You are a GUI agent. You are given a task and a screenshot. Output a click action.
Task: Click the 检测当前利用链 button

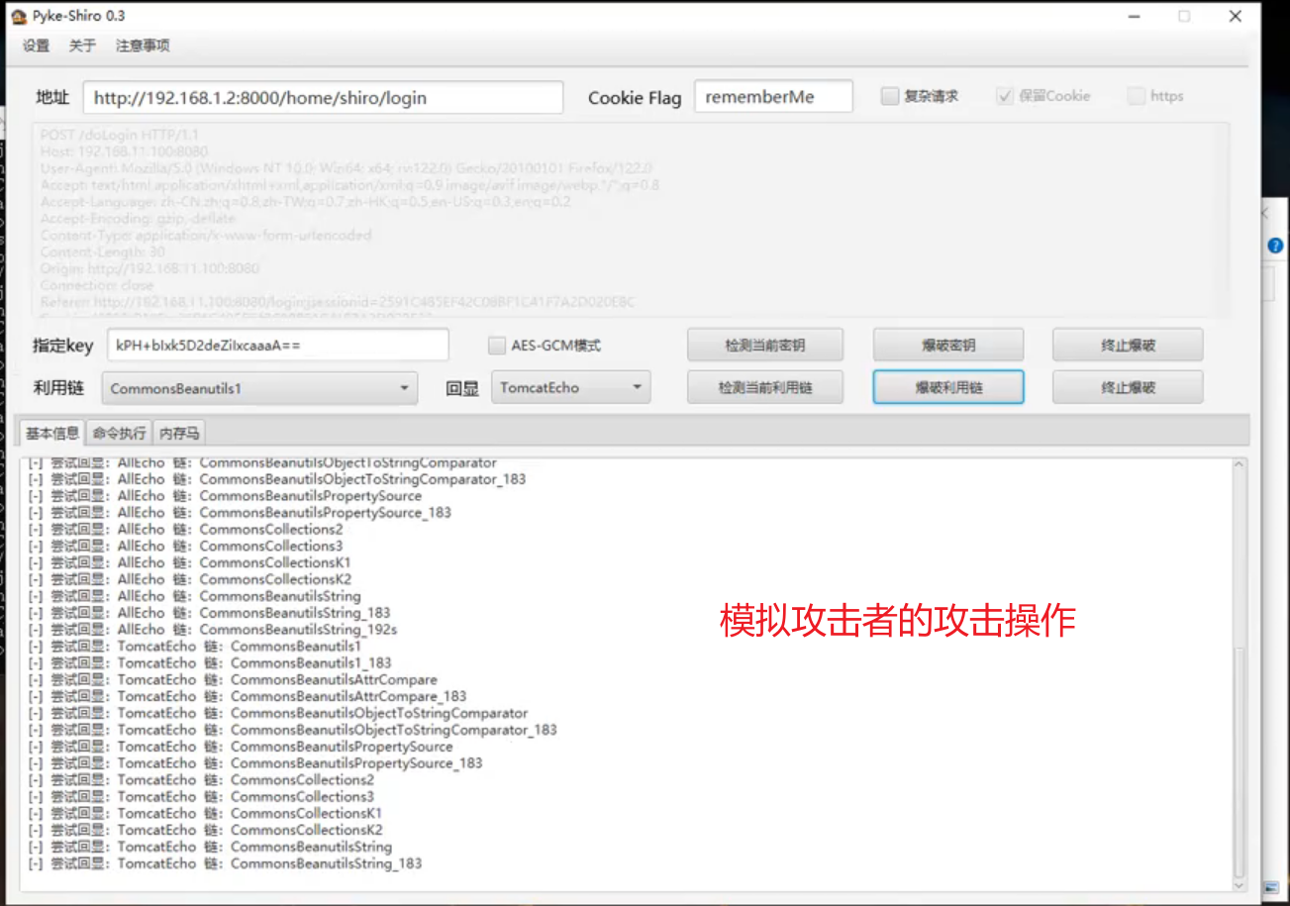coord(764,387)
